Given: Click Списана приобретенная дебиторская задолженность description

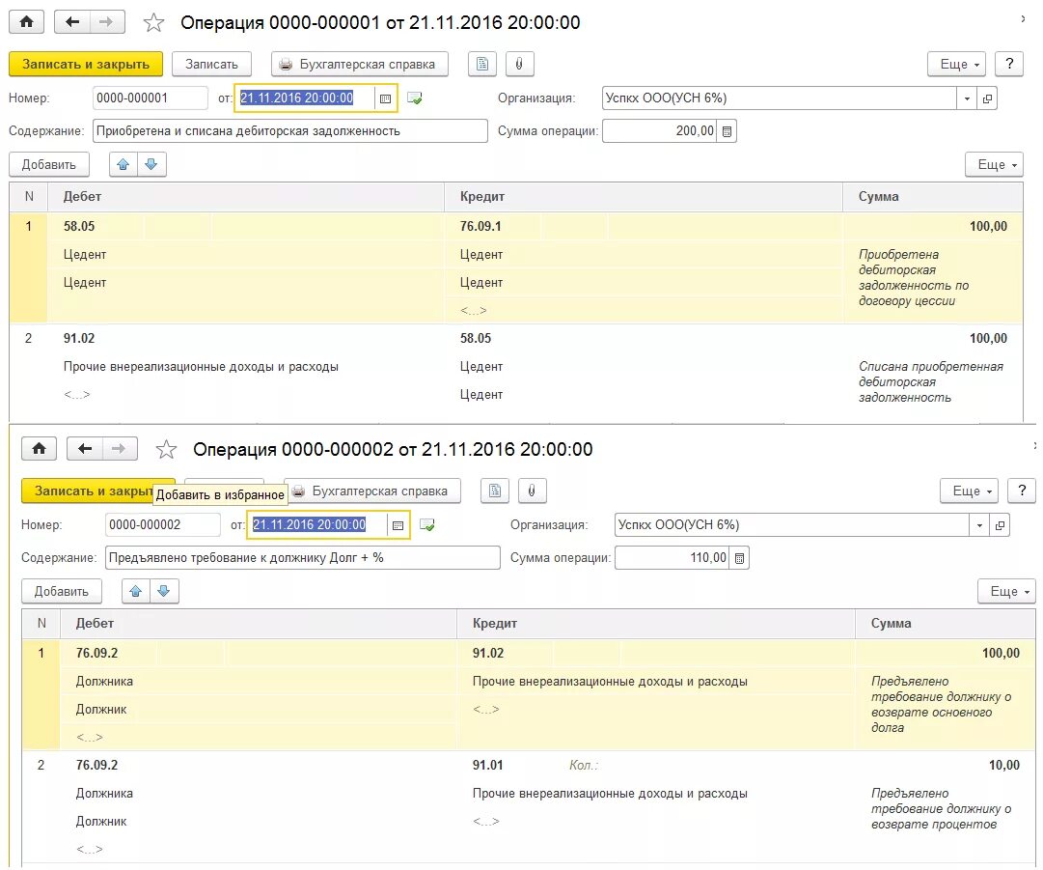Looking at the screenshot, I should pyautogui.click(x=930, y=382).
